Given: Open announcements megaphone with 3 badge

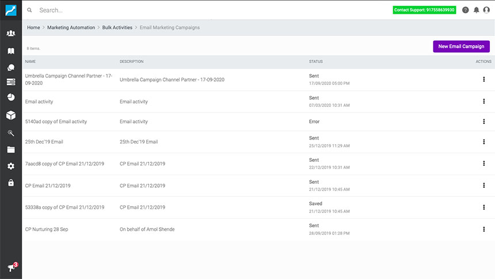Looking at the screenshot, I should point(10,268).
